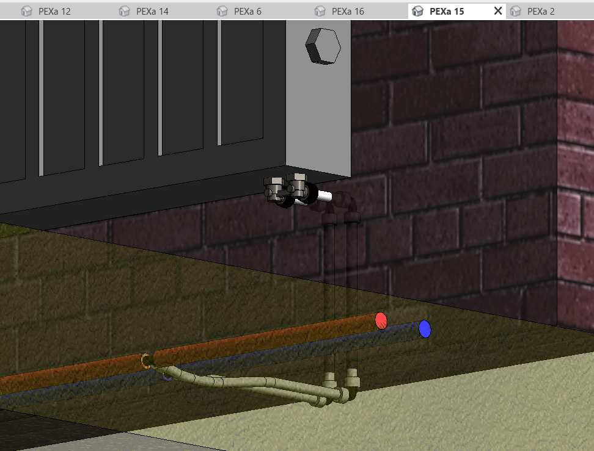The image size is (594, 451).
Task: Click the PEXa 15 tab's 3D view icon
Action: pyautogui.click(x=418, y=11)
